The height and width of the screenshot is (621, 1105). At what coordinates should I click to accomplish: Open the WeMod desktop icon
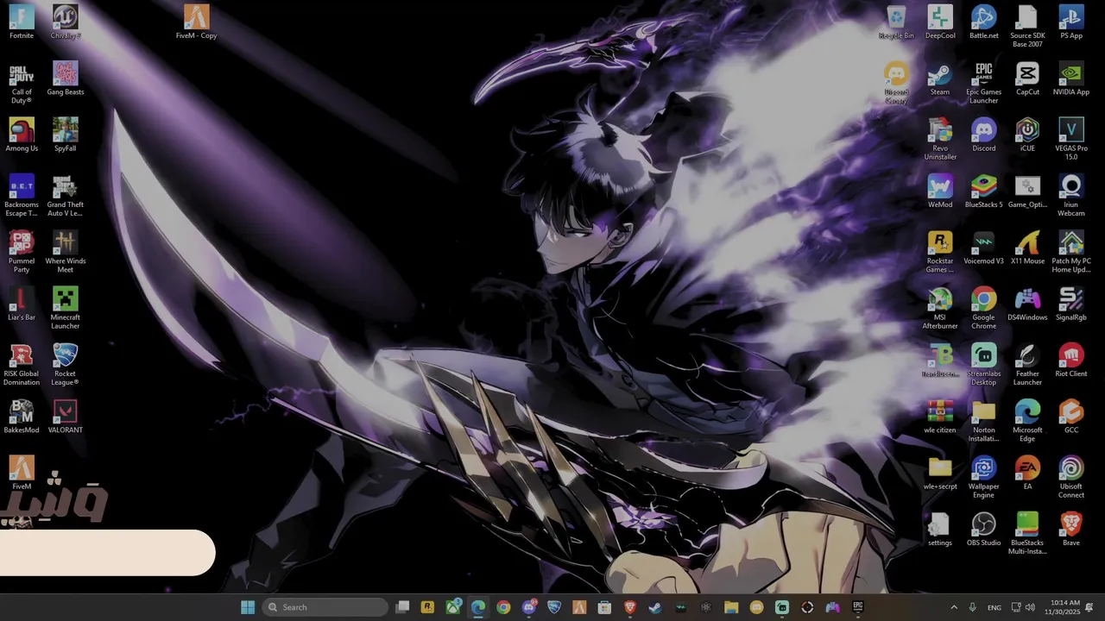click(x=940, y=191)
